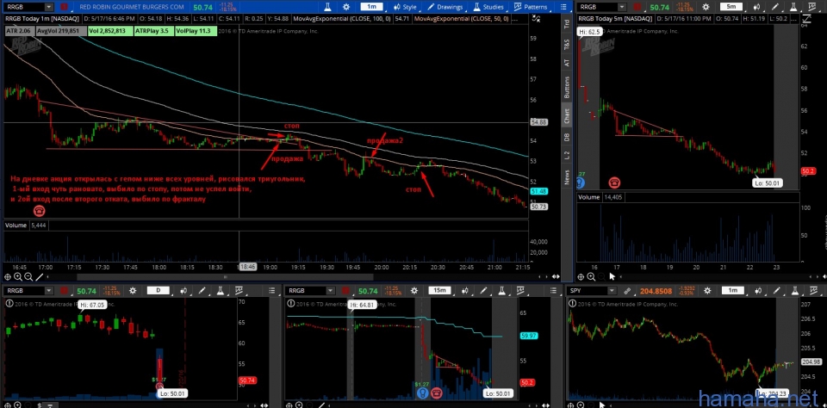The height and width of the screenshot is (408, 827).
Task: Click the red phone event icon in main chart
Action: pyautogui.click(x=39, y=211)
